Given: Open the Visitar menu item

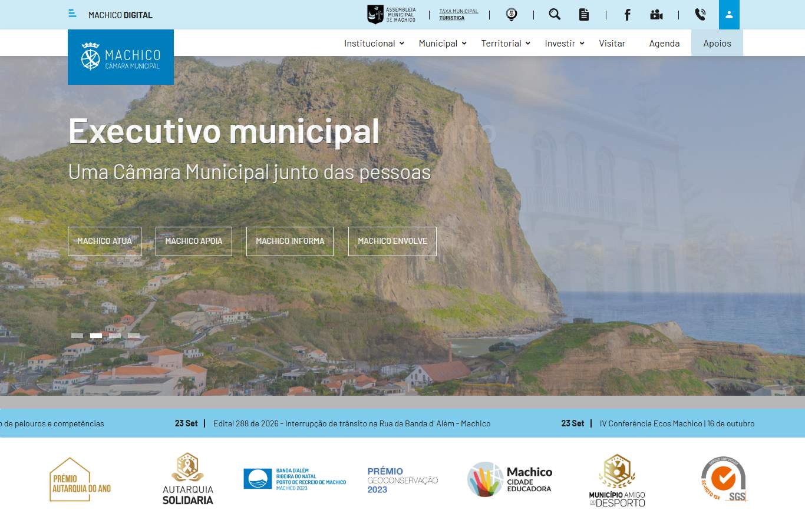Looking at the screenshot, I should click(612, 43).
